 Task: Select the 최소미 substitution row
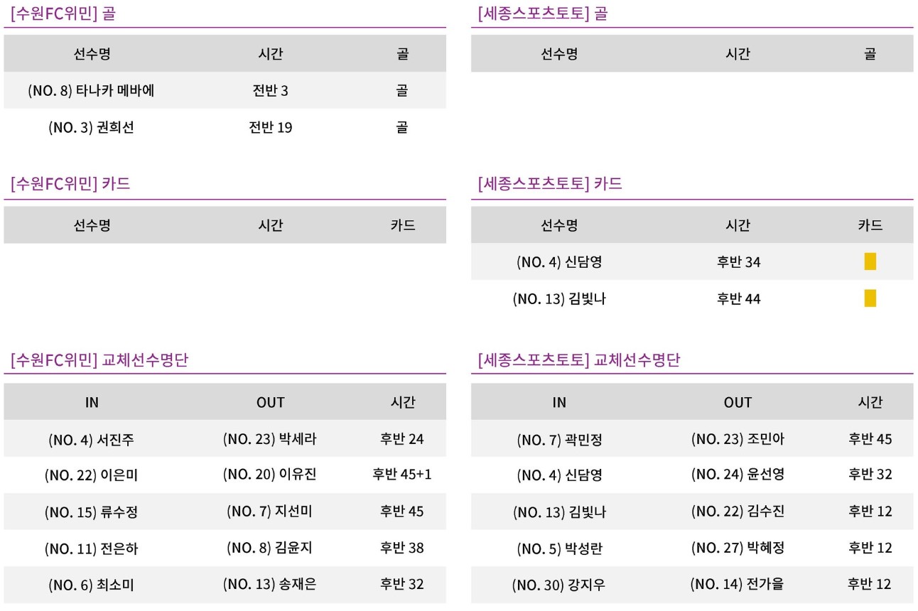[225, 585]
